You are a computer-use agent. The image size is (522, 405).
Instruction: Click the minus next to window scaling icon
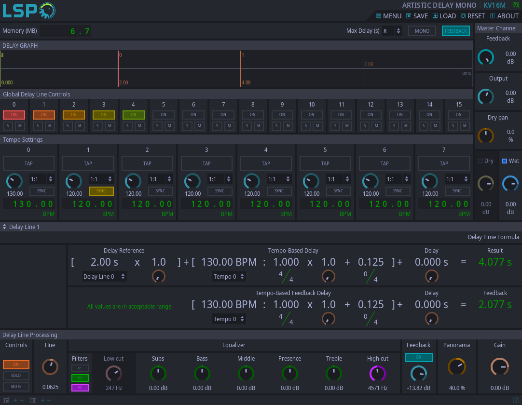click(x=22, y=400)
